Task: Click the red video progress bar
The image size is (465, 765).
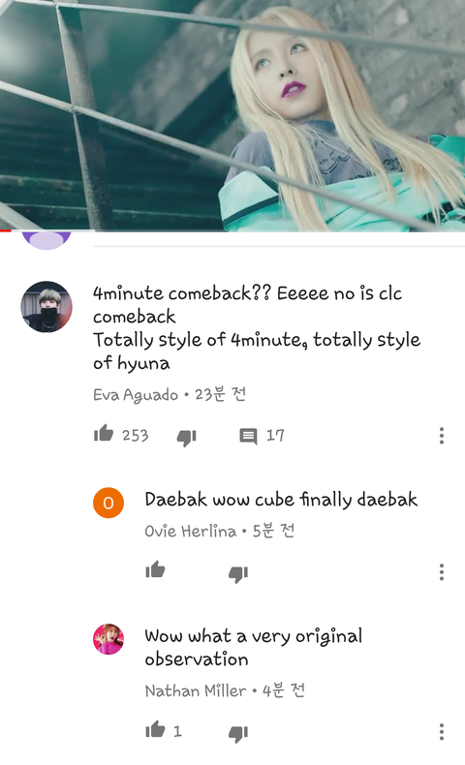Action: pos(6,230)
